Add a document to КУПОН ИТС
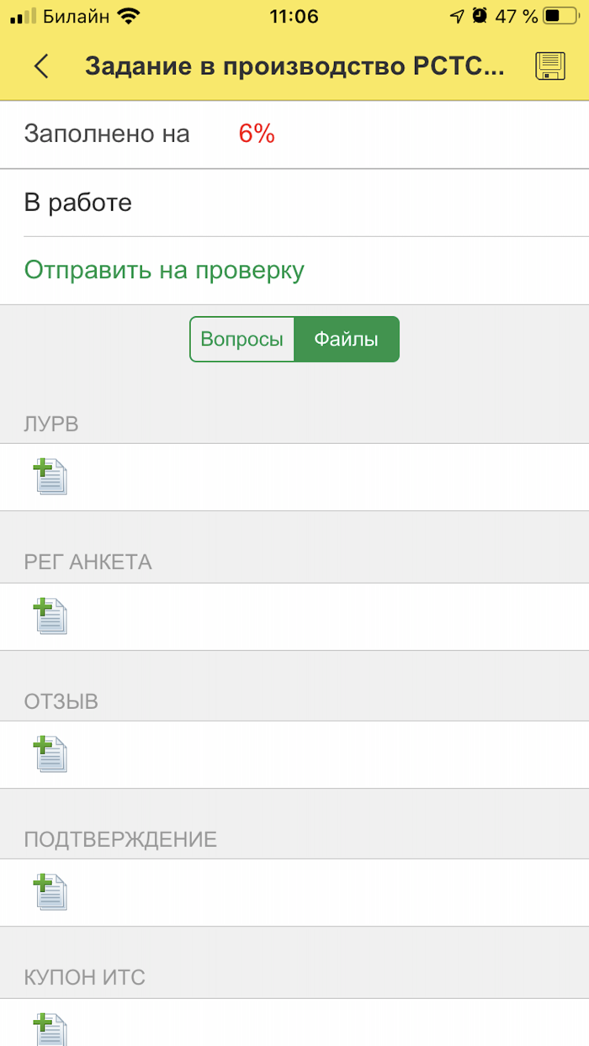The image size is (589, 1046). (x=50, y=1028)
